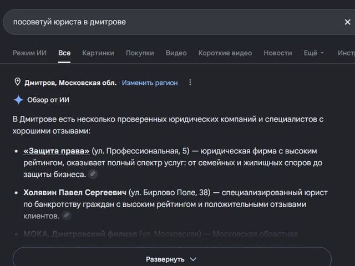Screen dimensions: 355x266
Task: Click the location pin icon
Action: click(17, 82)
